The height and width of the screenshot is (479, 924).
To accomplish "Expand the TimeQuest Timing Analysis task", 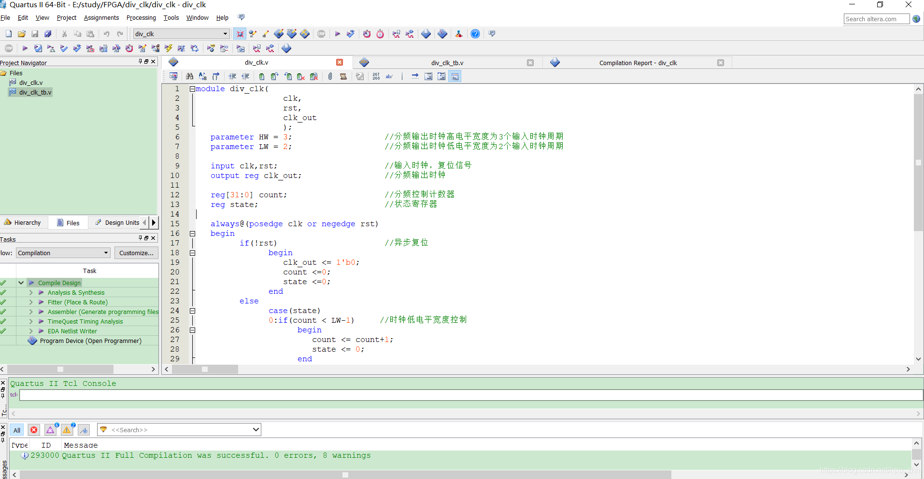I will [31, 321].
